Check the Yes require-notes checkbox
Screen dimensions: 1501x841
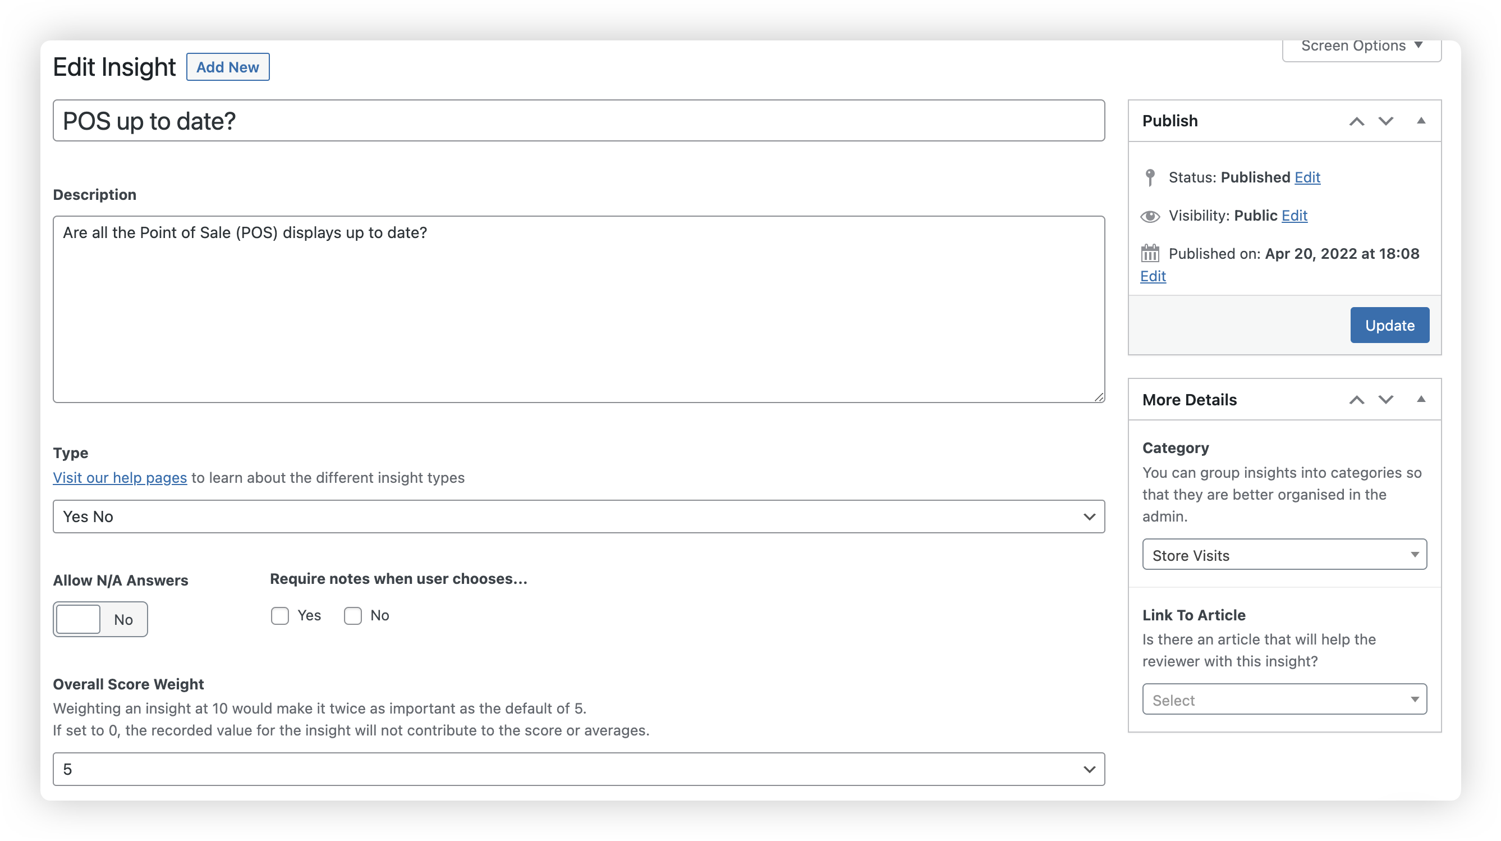coord(279,615)
